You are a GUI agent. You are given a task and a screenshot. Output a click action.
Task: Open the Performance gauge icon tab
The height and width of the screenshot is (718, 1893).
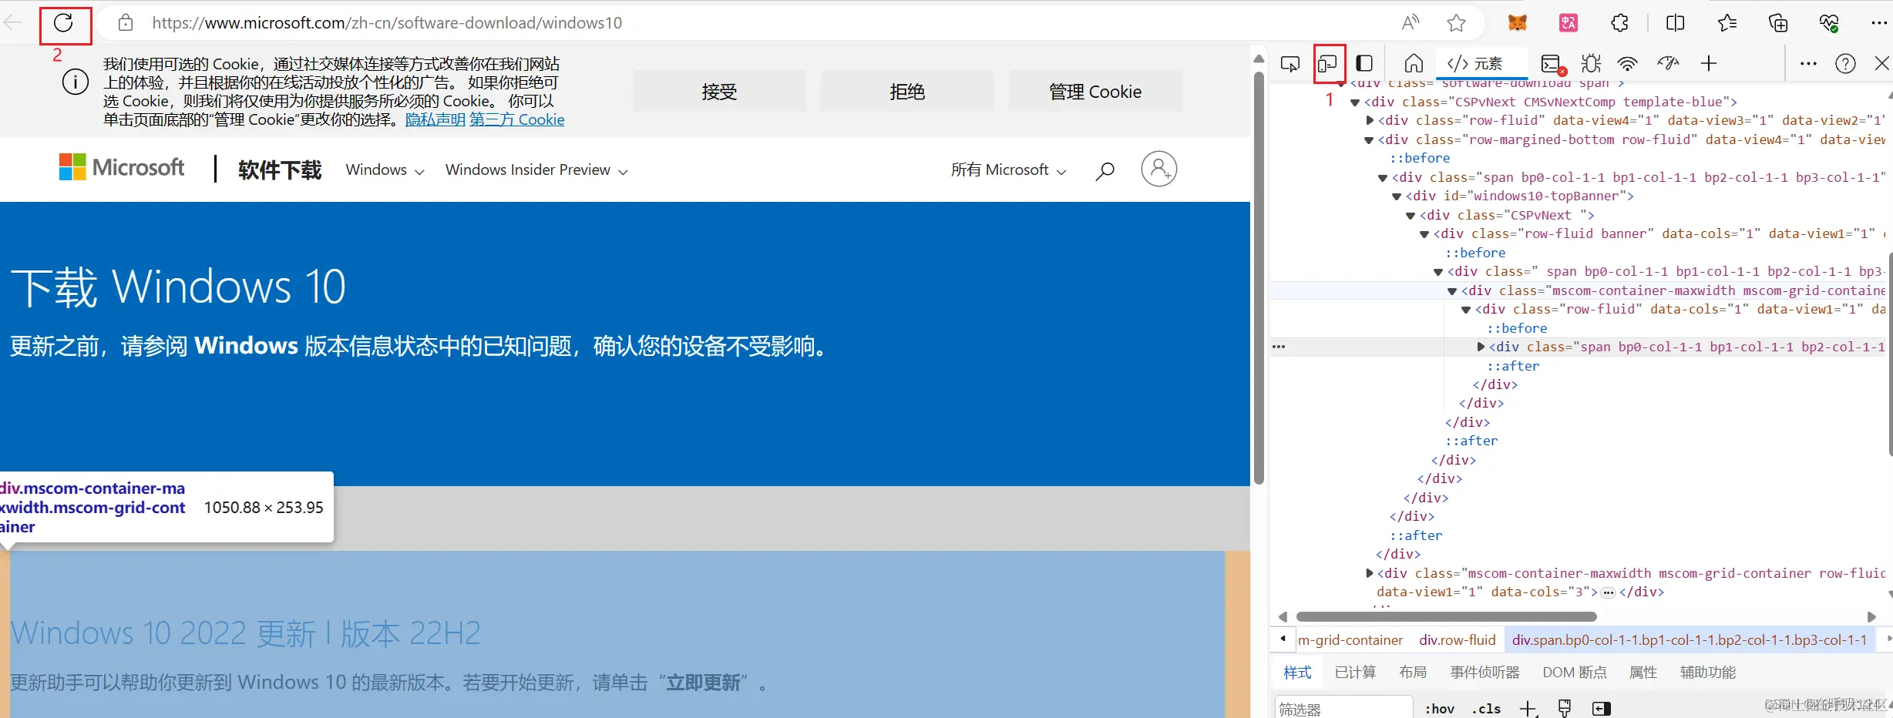click(1667, 63)
